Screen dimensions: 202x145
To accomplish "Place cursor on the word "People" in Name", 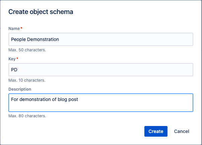I will [18, 39].
